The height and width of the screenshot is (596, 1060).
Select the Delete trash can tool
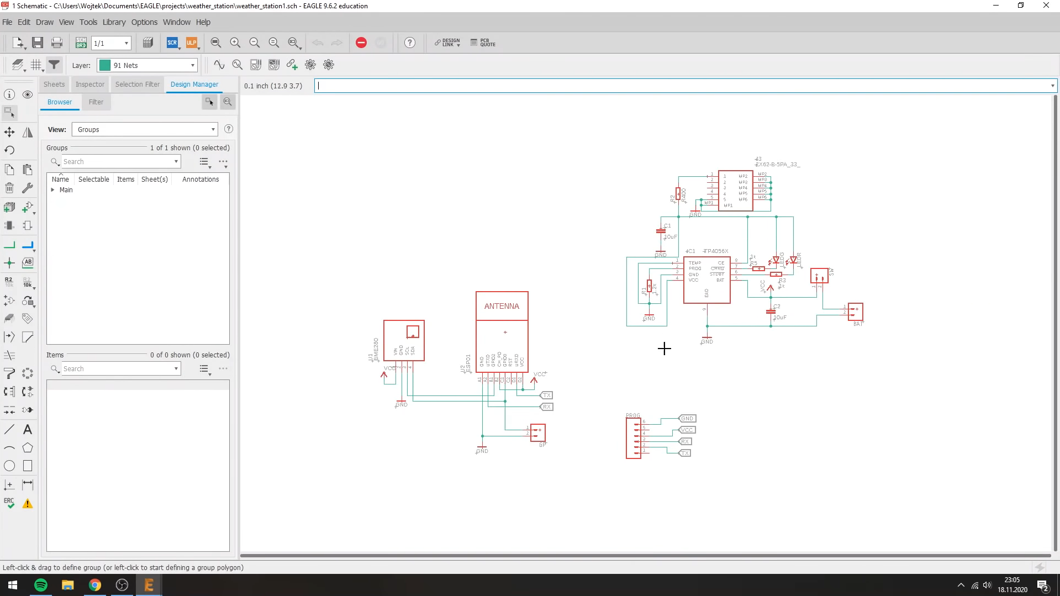coord(9,188)
